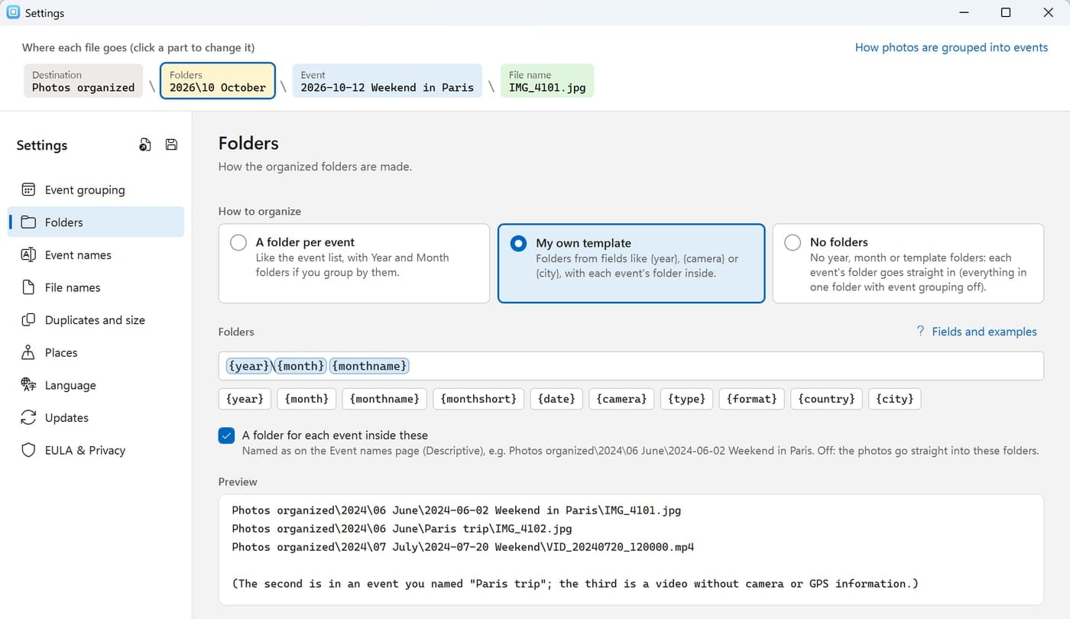Add the {format} field chip
Viewport: 1070px width, 619px height.
tap(752, 399)
